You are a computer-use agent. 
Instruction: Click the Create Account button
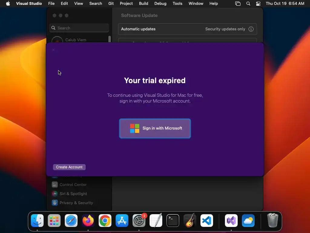tap(69, 167)
